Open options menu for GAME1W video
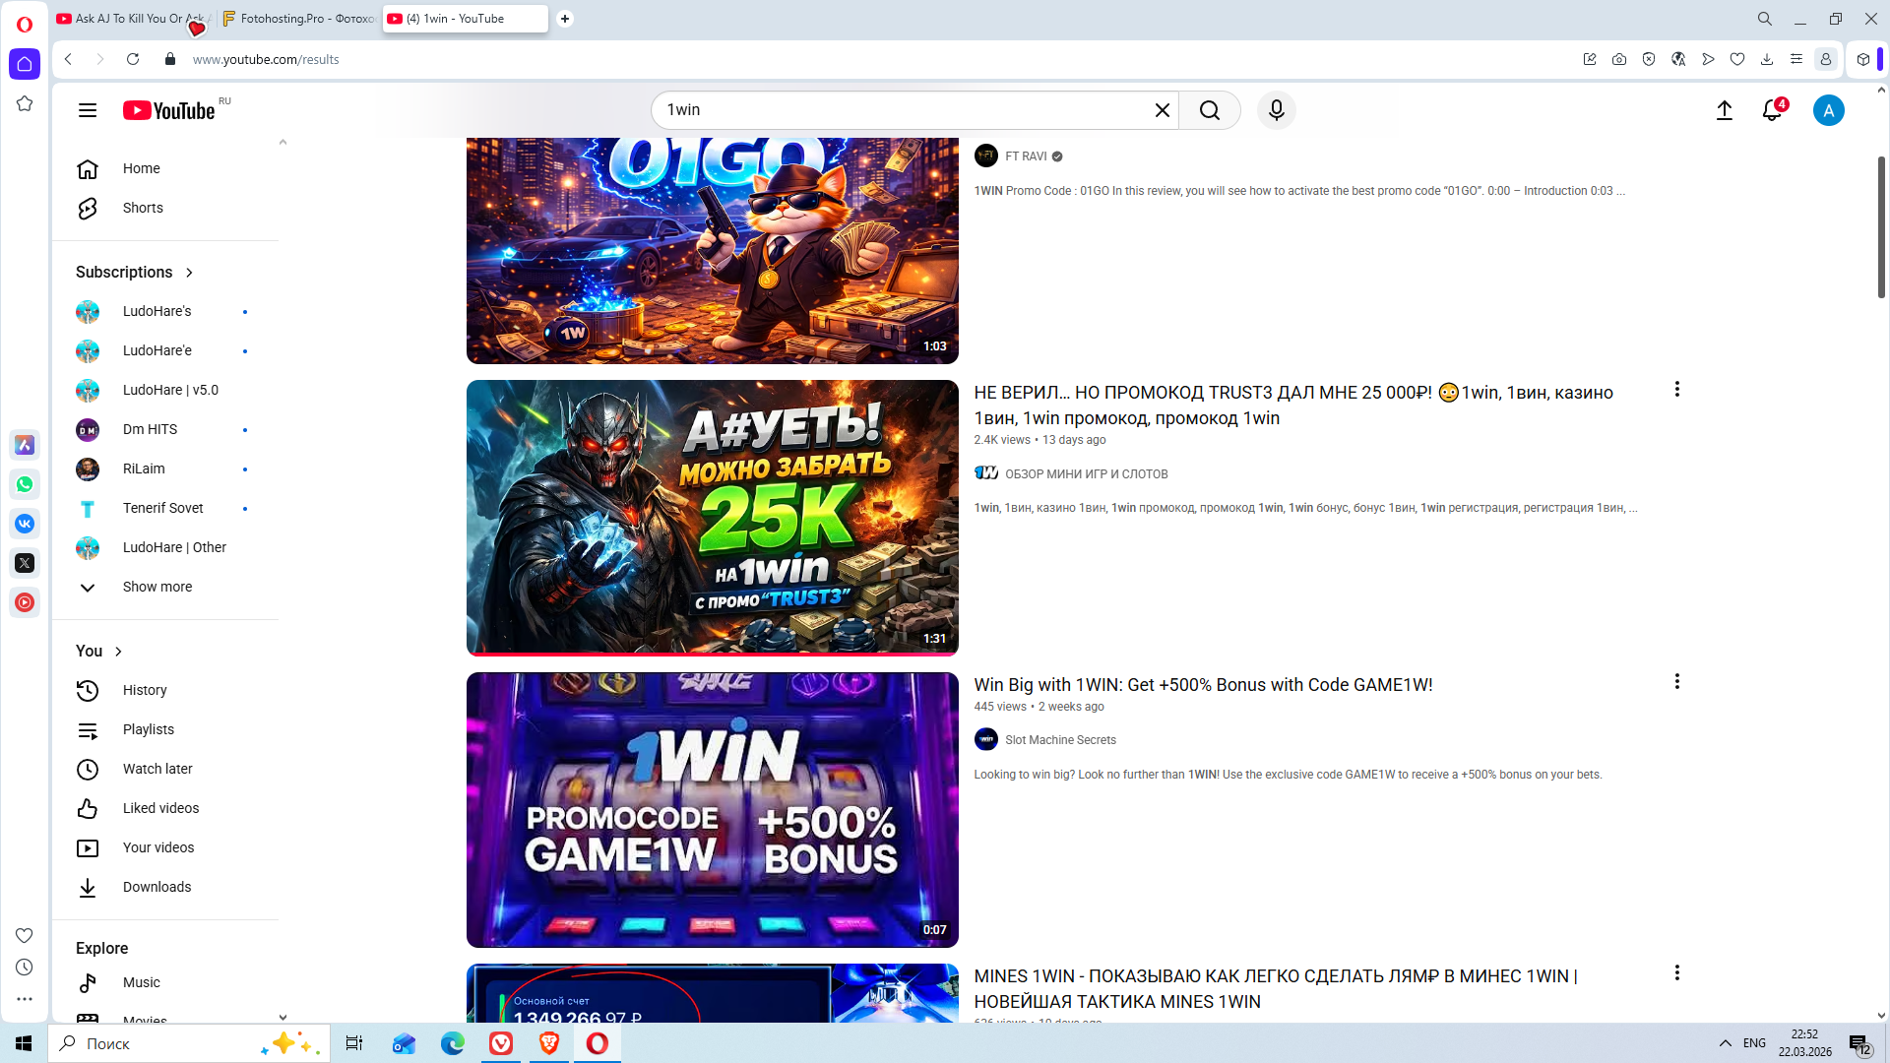Screen dimensions: 1890x1063 [1676, 681]
